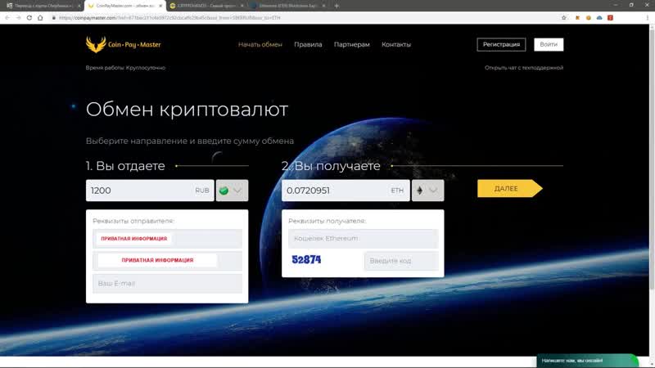Click the Реквизиты отправителя label

(133, 221)
